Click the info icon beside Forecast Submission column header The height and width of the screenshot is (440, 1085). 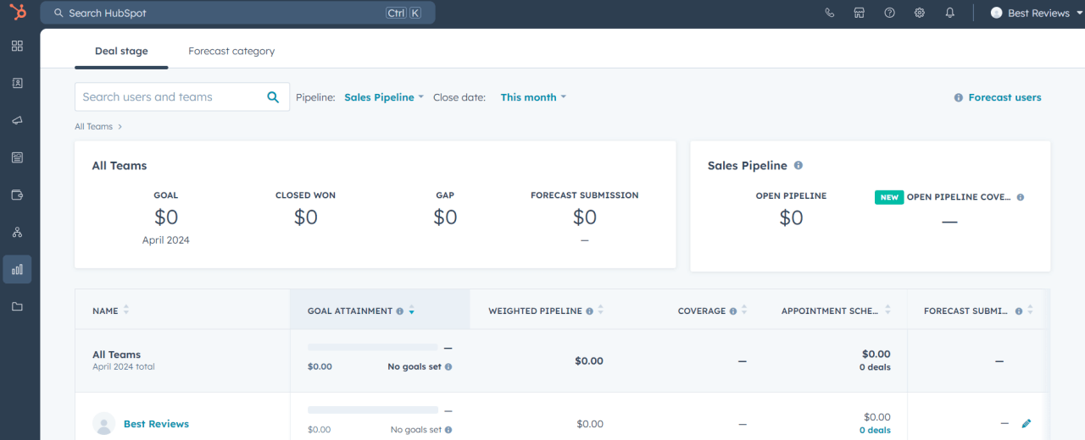[x=1019, y=311]
